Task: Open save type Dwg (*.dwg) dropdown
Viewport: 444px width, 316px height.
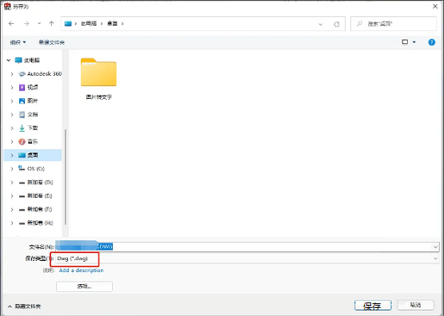Action: coord(247,259)
